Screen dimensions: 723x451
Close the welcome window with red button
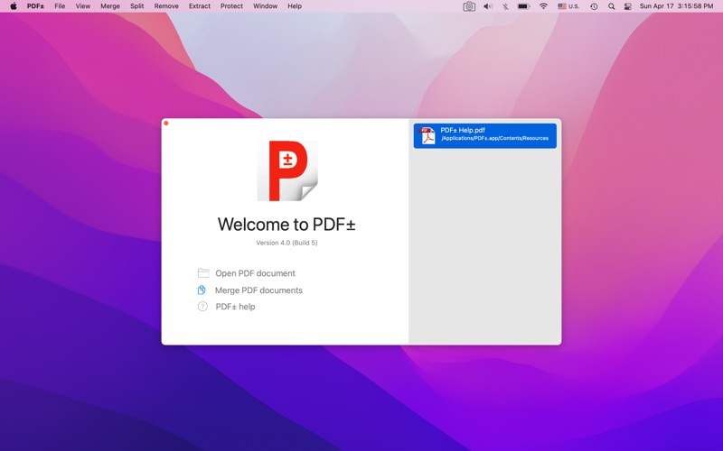point(166,124)
